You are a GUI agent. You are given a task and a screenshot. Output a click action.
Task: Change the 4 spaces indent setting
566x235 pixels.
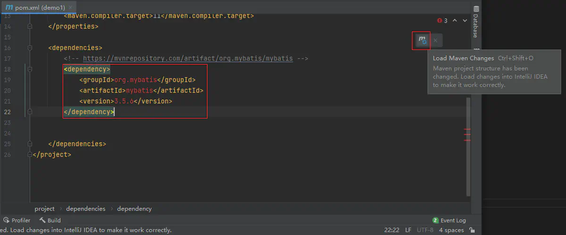tap(451, 230)
